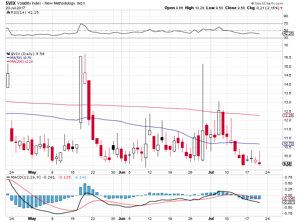Select the Jul axis label
Screen dimensions: 298x222
tap(211, 173)
